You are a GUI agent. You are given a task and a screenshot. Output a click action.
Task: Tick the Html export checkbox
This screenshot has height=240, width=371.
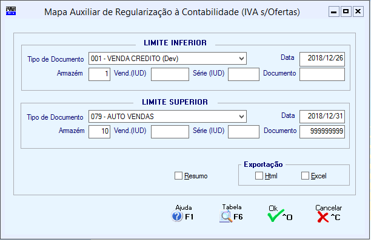tap(259, 175)
